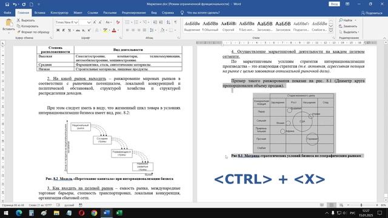388x218 pixels.
Task: Increase font size with the larger A icon
Action: [95, 22]
